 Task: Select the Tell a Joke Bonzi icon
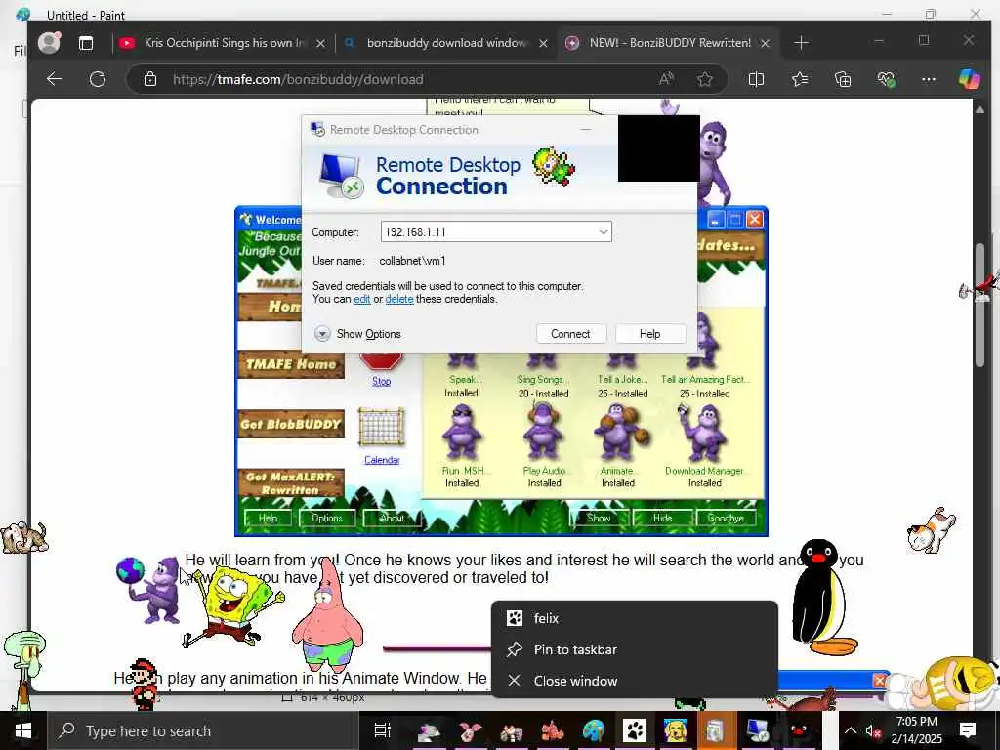[622, 360]
